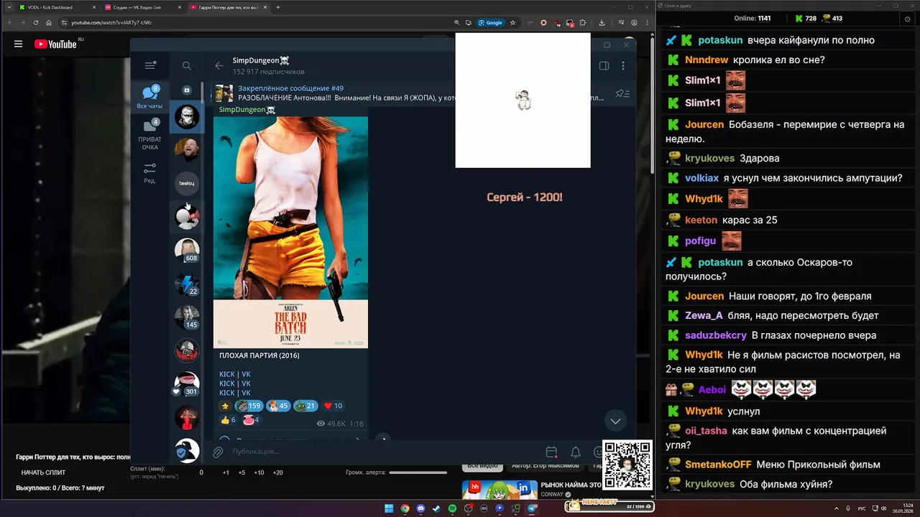
Task: Open Spotify from the taskbar
Action: click(452, 508)
